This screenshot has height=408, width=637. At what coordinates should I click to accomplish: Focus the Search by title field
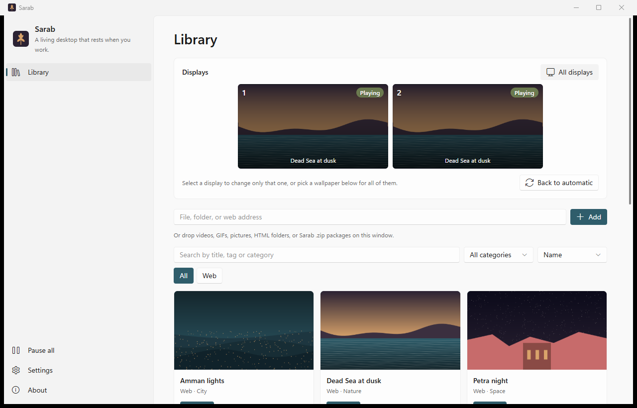(x=317, y=255)
